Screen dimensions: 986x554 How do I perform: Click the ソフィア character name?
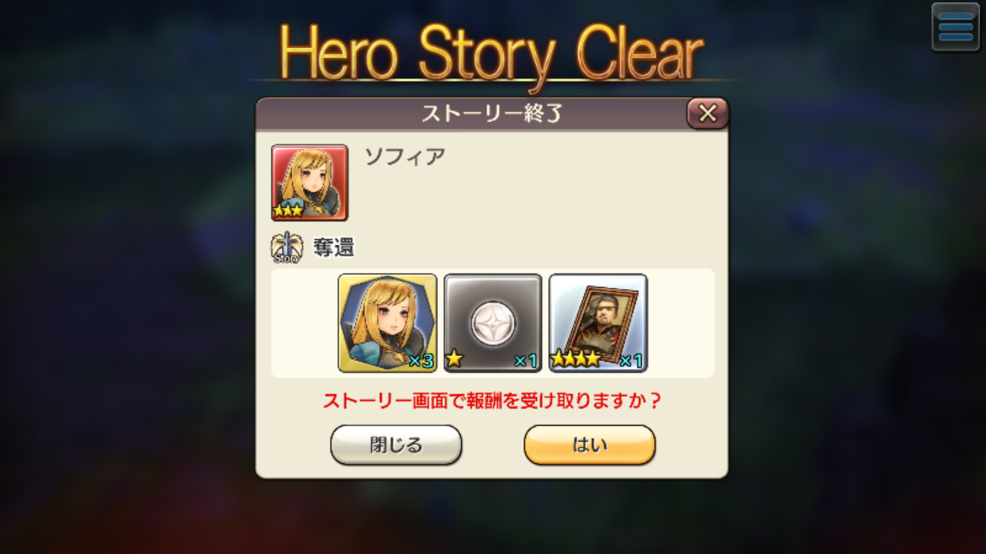pyautogui.click(x=405, y=157)
